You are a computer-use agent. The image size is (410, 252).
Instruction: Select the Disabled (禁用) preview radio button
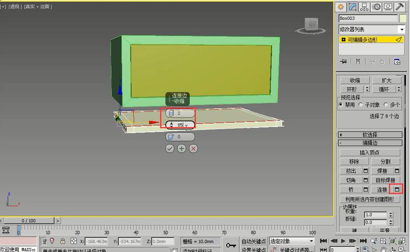(341, 105)
